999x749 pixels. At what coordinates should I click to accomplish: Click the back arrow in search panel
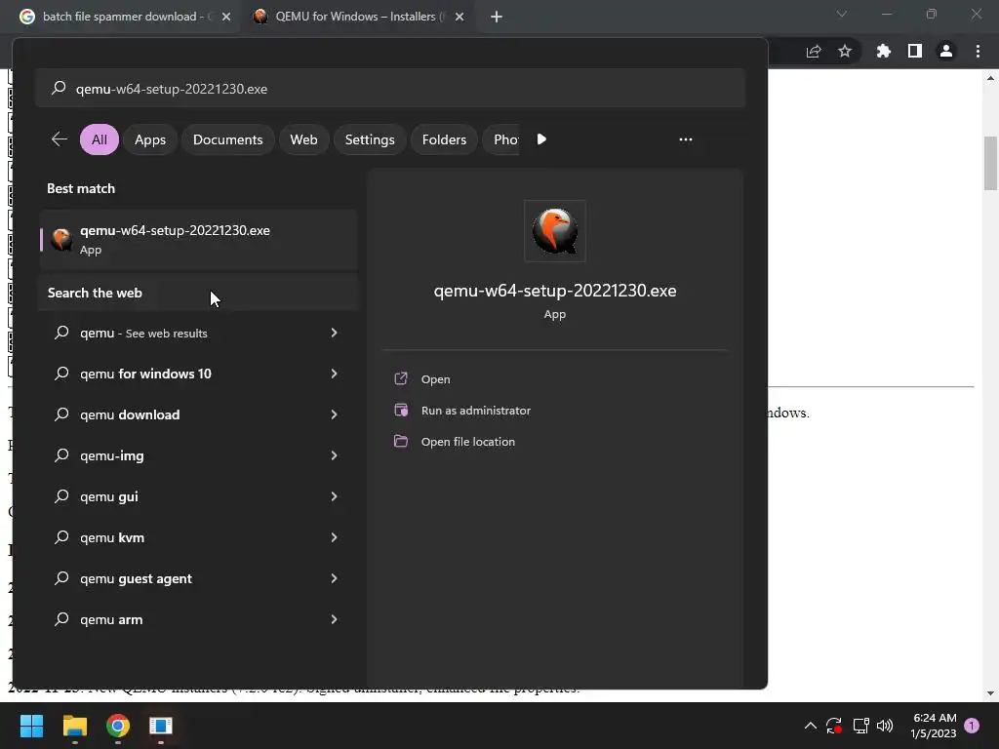(60, 139)
